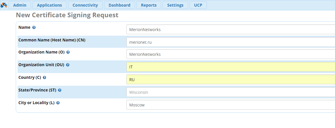Viewport: 335px width, 128px height.
Task: Select the UCP menu item
Action: click(198, 5)
